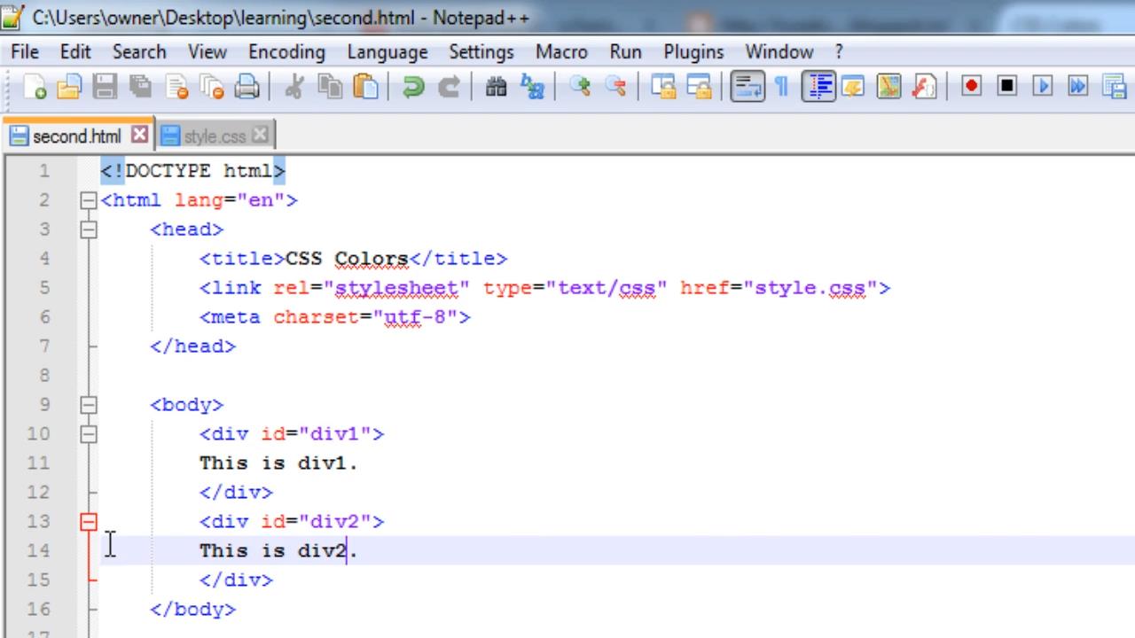Click the Close All documents icon

[211, 86]
